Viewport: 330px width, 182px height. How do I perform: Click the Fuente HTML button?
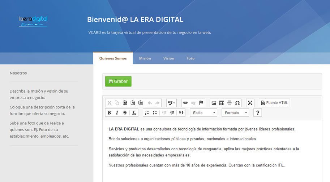point(274,103)
